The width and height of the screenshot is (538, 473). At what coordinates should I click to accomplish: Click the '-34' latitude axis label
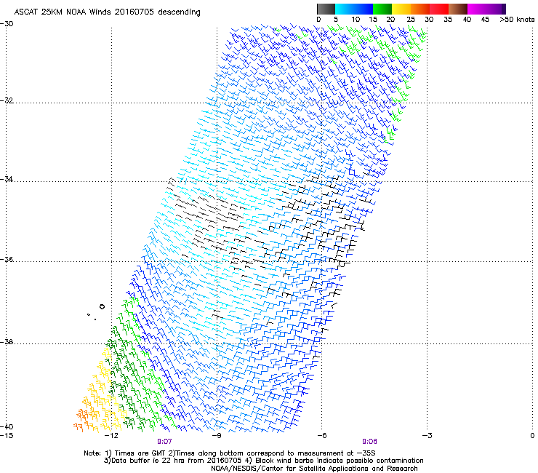(7, 179)
